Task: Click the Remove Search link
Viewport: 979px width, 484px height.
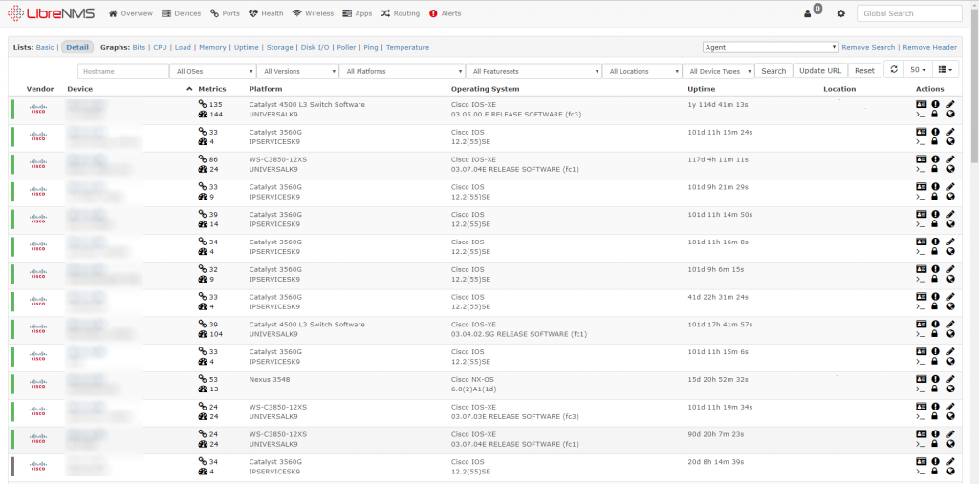Action: (868, 48)
